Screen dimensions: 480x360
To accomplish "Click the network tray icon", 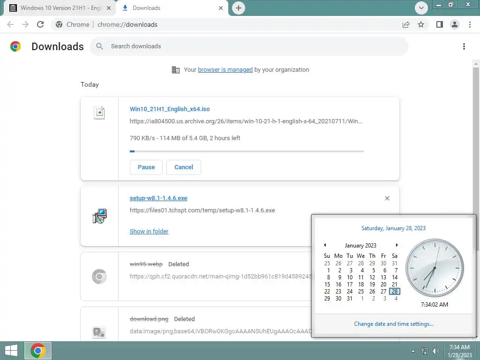I will point(425,351).
